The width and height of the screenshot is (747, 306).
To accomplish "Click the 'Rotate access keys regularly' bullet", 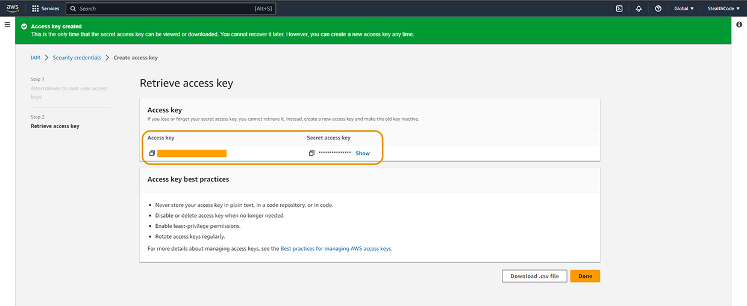I will [x=190, y=236].
